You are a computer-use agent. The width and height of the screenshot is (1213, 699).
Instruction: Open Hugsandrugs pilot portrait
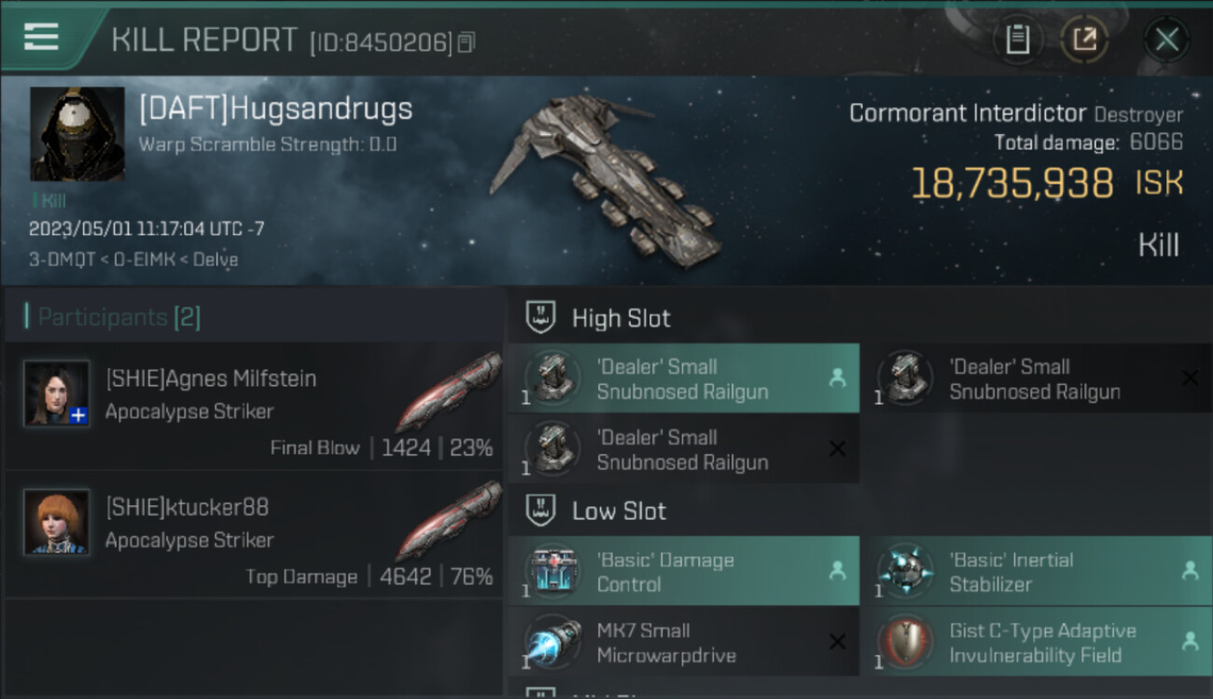point(77,134)
